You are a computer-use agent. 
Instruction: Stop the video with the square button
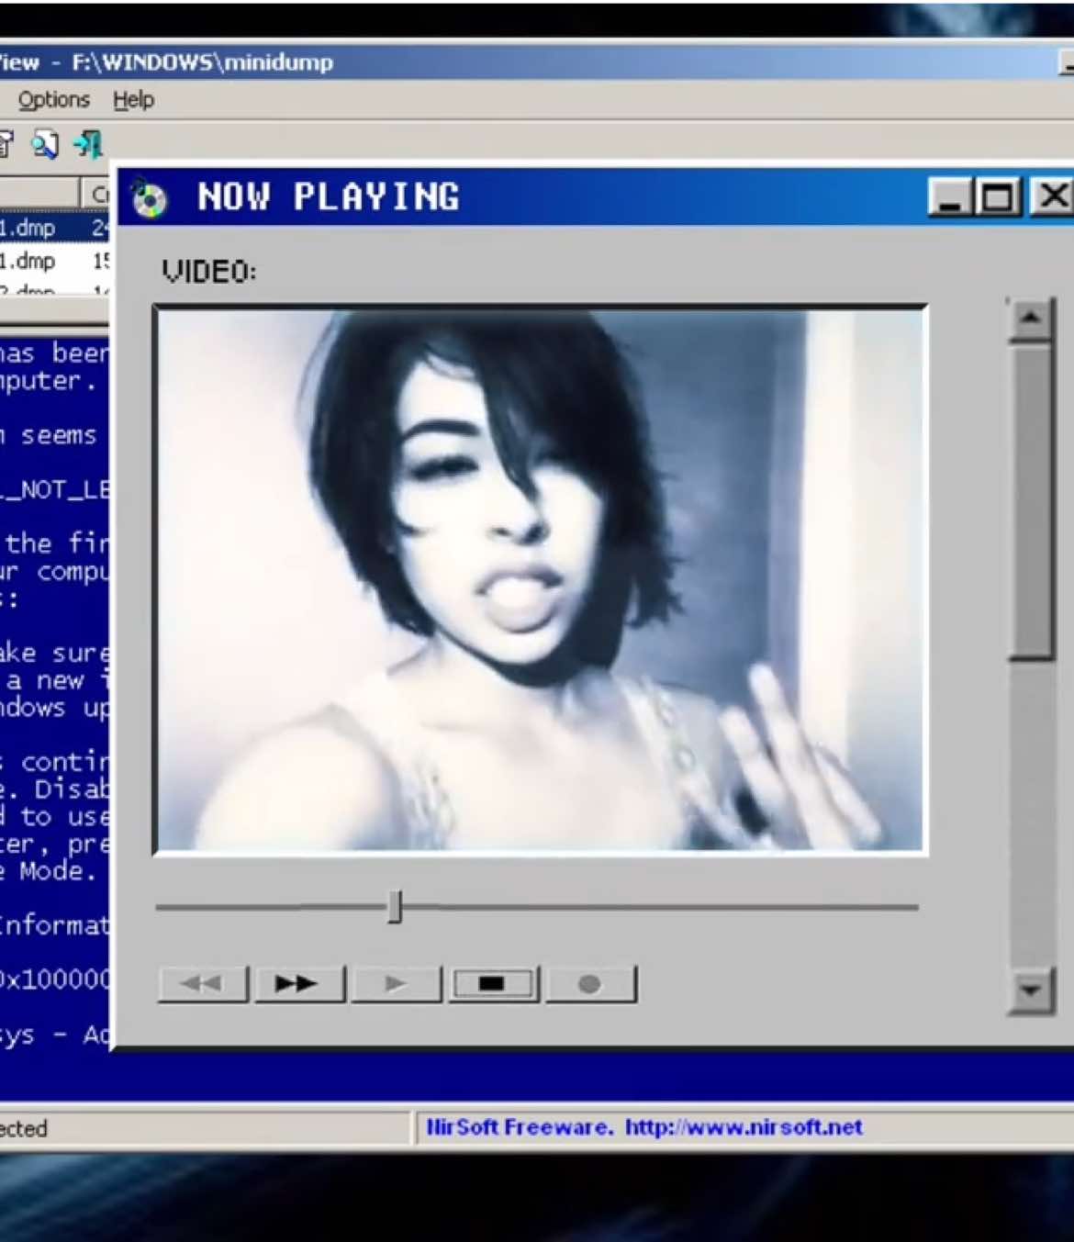point(493,983)
